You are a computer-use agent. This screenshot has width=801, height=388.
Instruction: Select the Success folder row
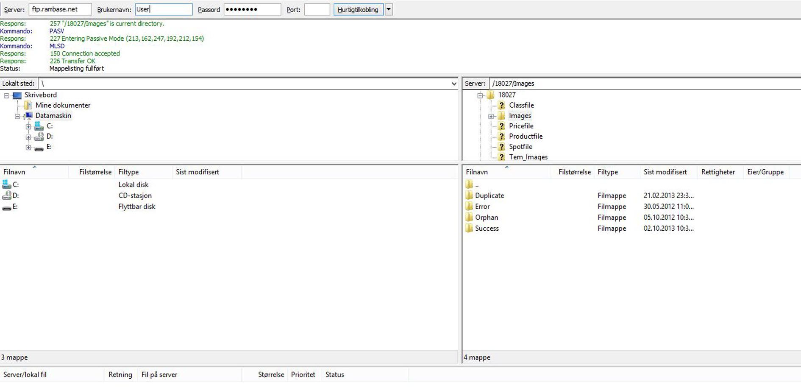tap(487, 229)
